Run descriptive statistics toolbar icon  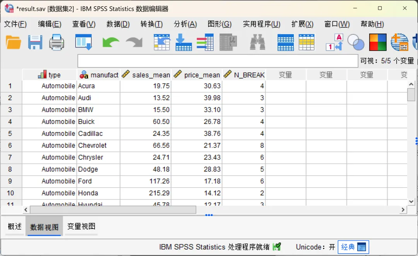click(228, 42)
